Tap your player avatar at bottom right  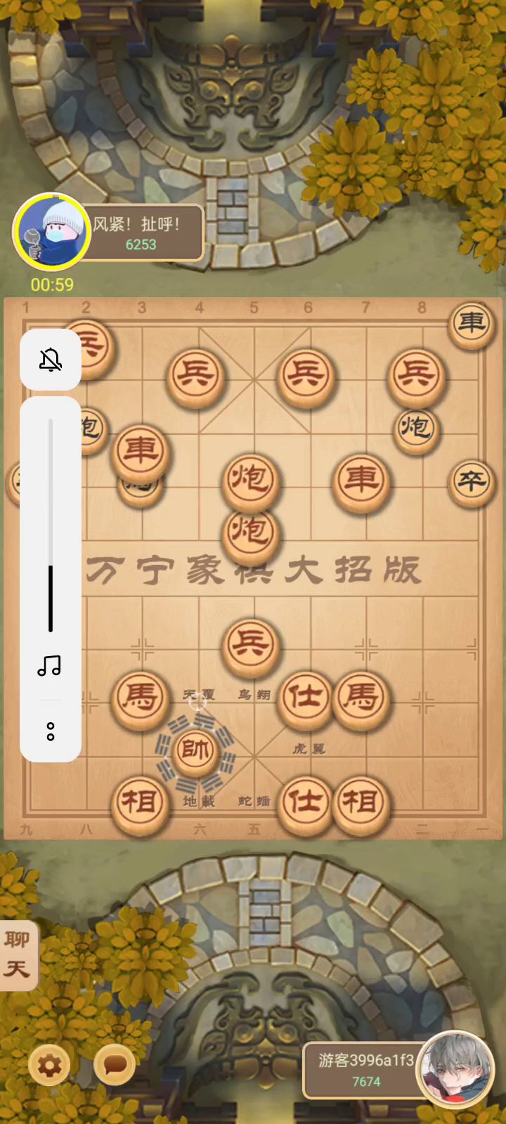455,1069
